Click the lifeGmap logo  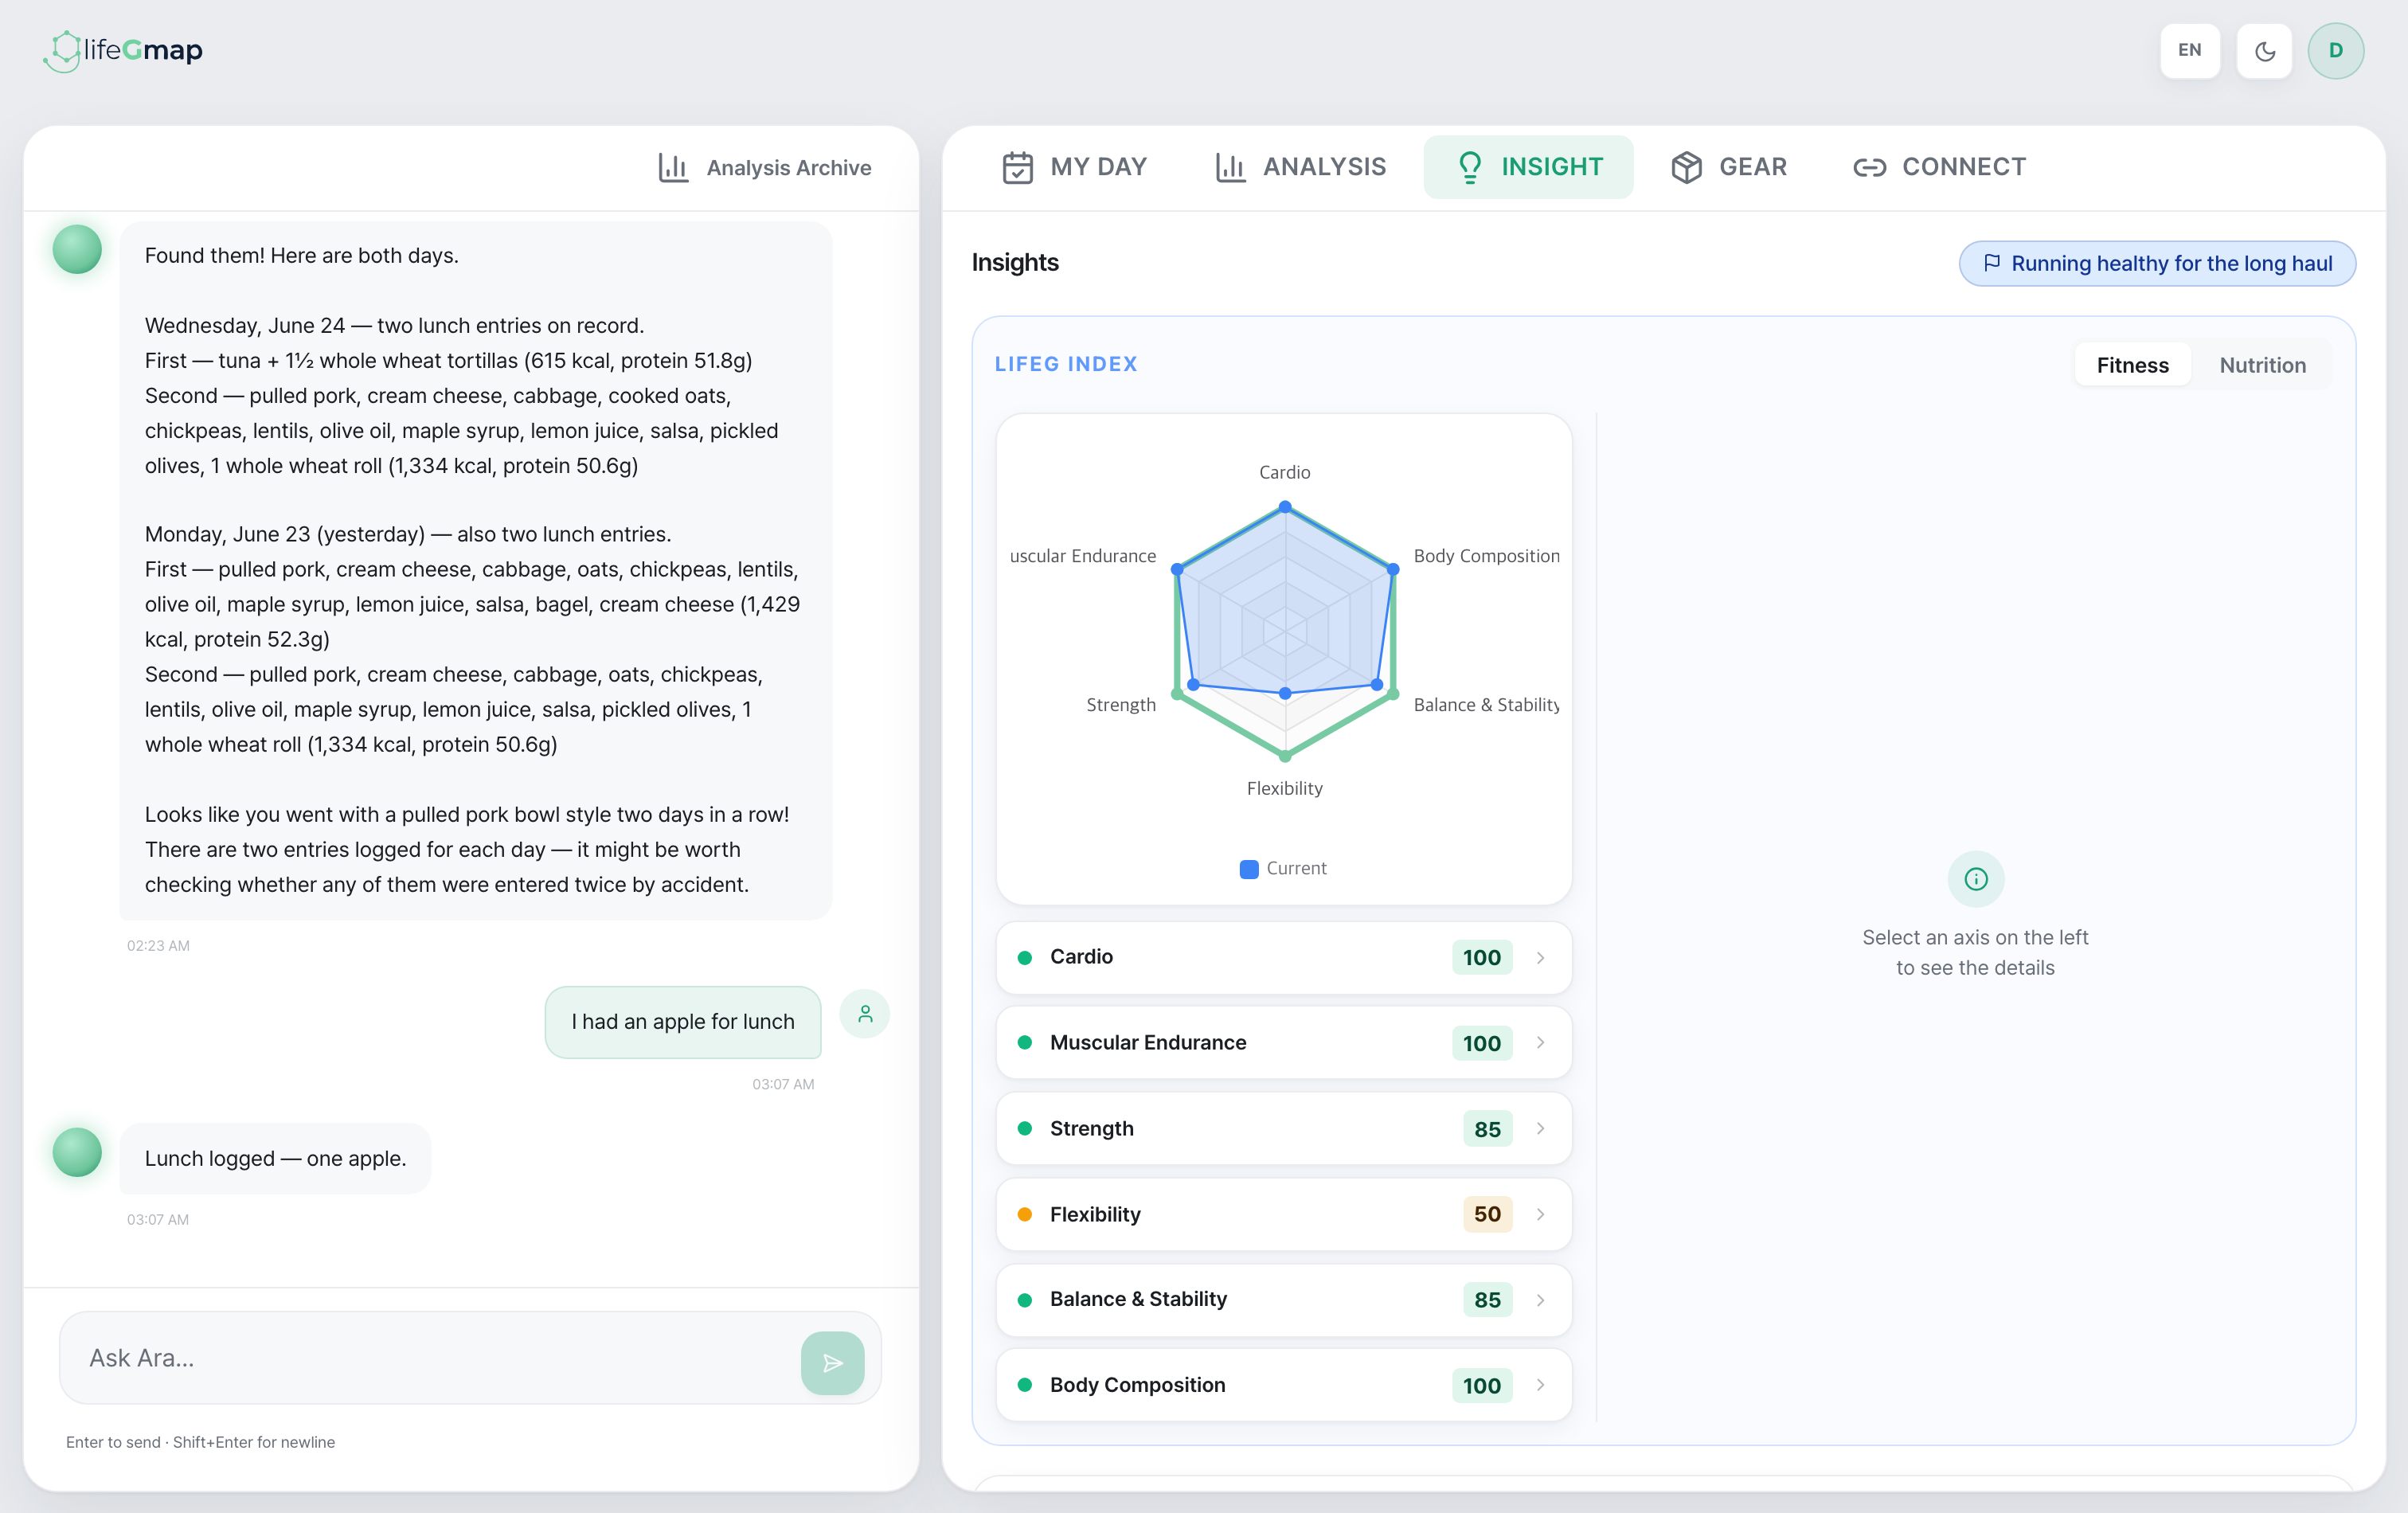pos(123,50)
